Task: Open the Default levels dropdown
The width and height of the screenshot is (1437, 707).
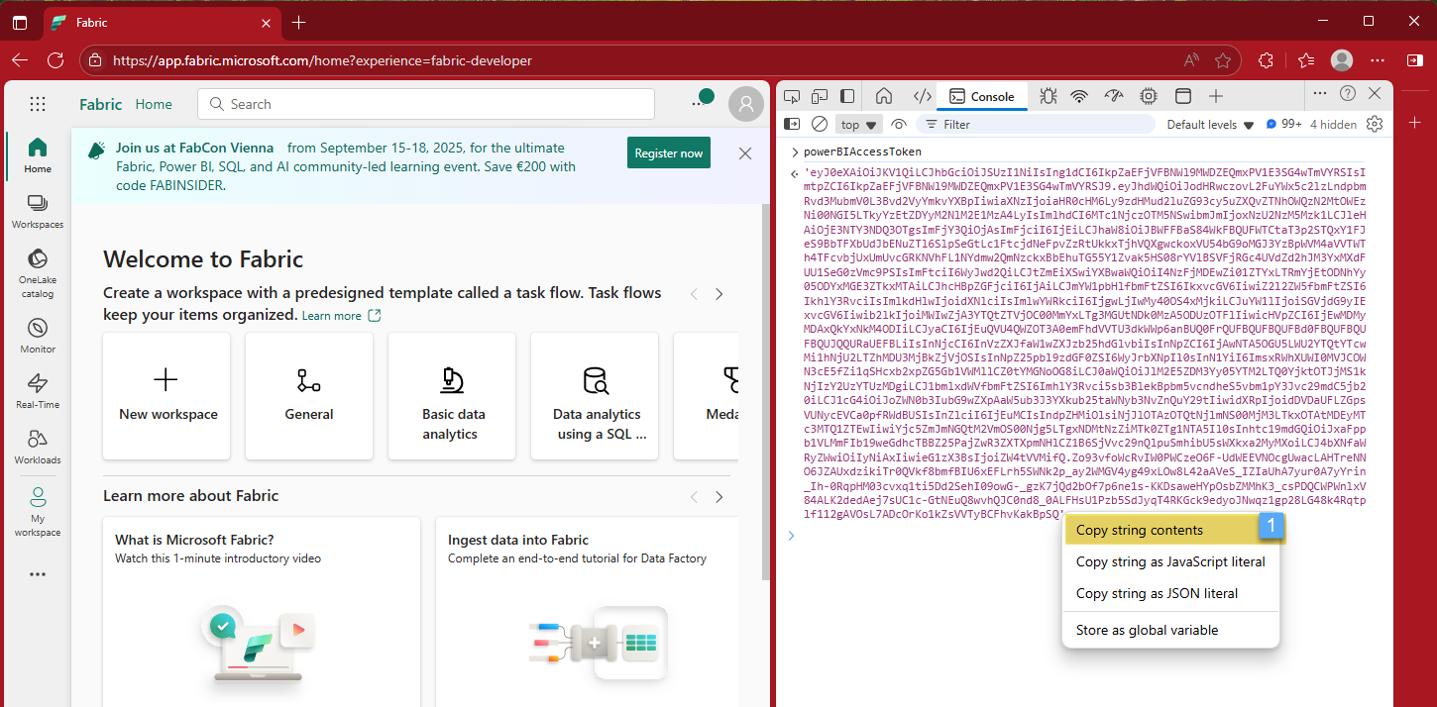Action: click(1209, 125)
